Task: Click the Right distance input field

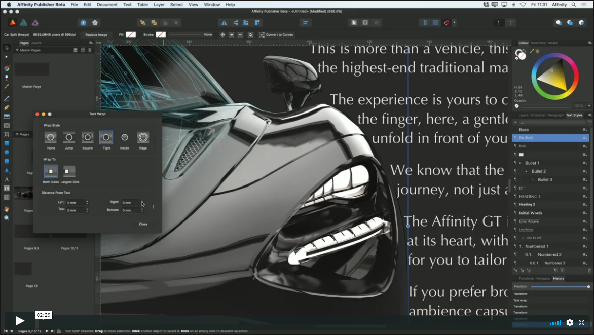Action: click(131, 203)
